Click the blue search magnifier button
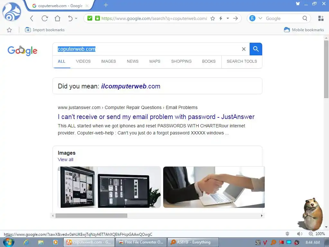Image resolution: width=329 pixels, height=247 pixels. pyautogui.click(x=256, y=49)
